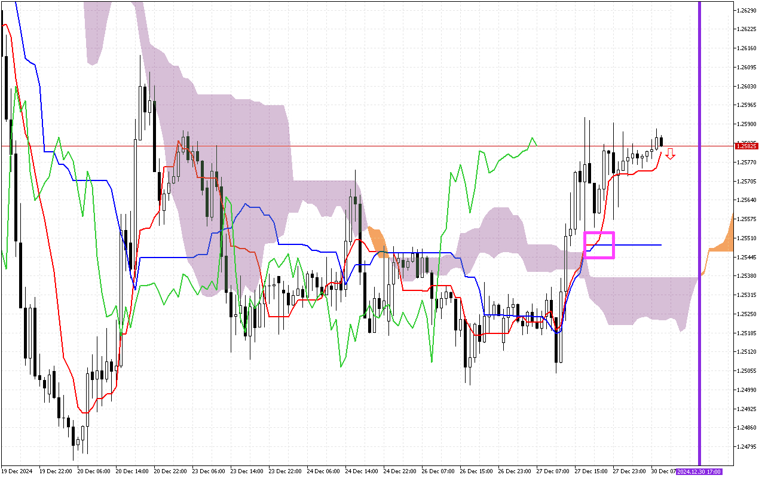Select the 1.25445 price label

(x=746, y=257)
